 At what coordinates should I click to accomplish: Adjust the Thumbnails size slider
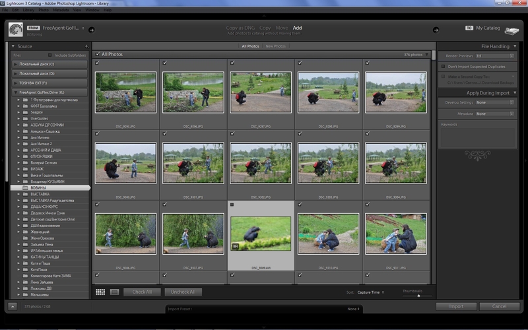pyautogui.click(x=418, y=296)
